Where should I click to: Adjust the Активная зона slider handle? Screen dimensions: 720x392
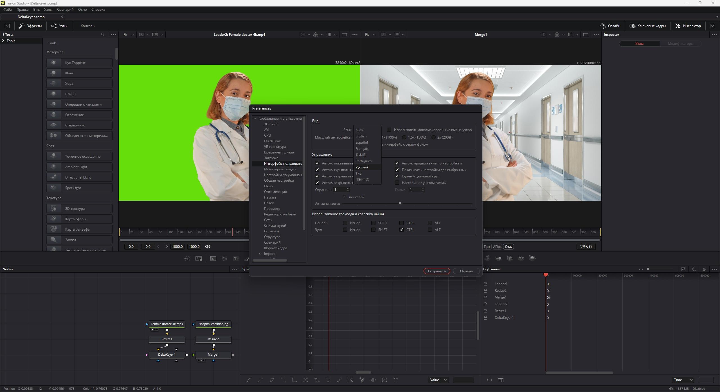(400, 203)
